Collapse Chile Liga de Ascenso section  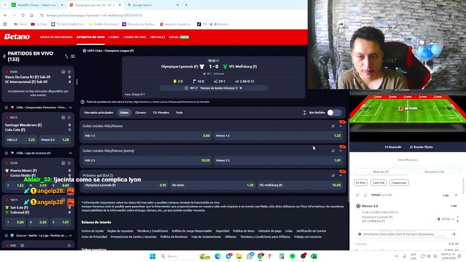[70, 153]
